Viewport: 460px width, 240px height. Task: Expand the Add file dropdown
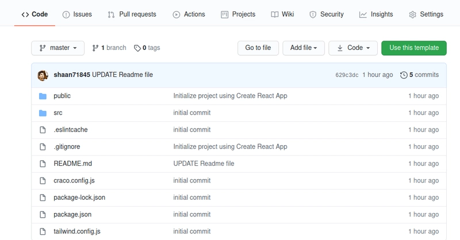click(x=304, y=48)
